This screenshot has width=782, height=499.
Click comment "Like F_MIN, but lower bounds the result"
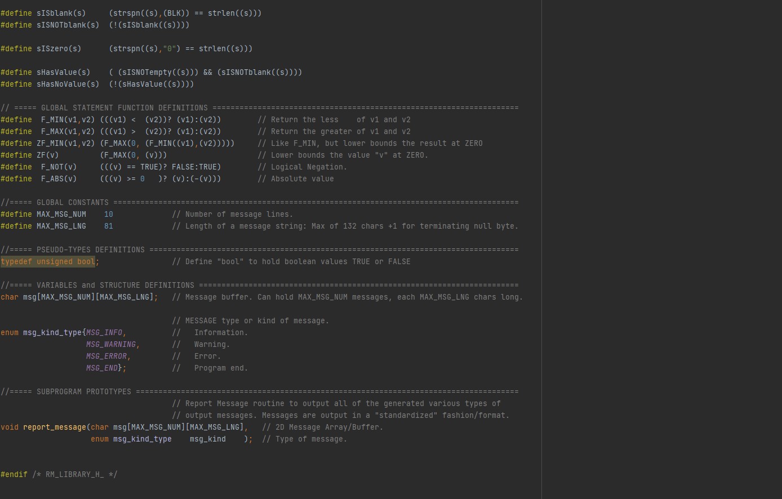click(x=370, y=144)
